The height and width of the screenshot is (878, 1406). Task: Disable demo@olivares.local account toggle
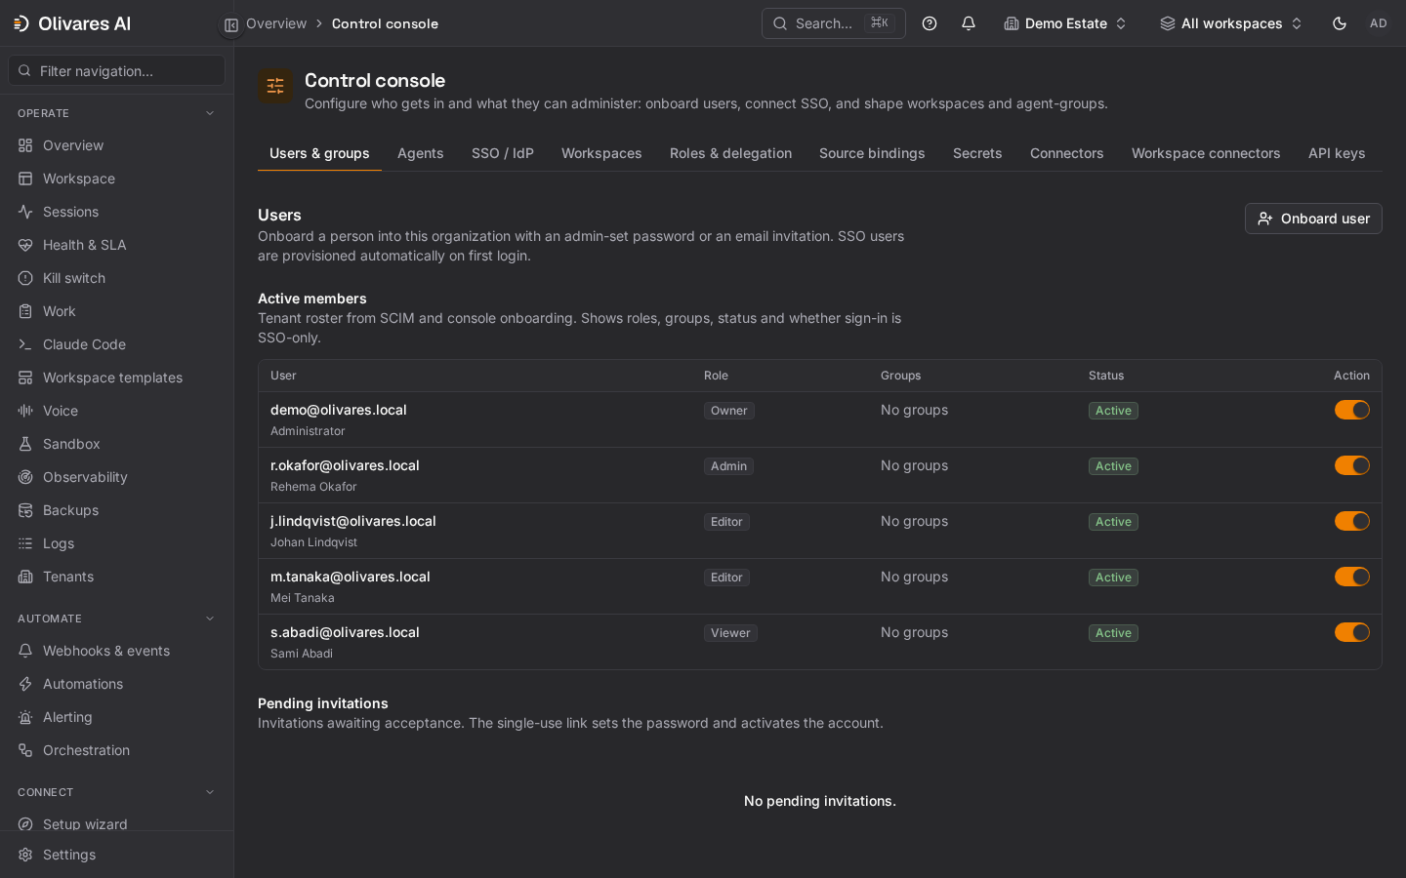[1352, 410]
